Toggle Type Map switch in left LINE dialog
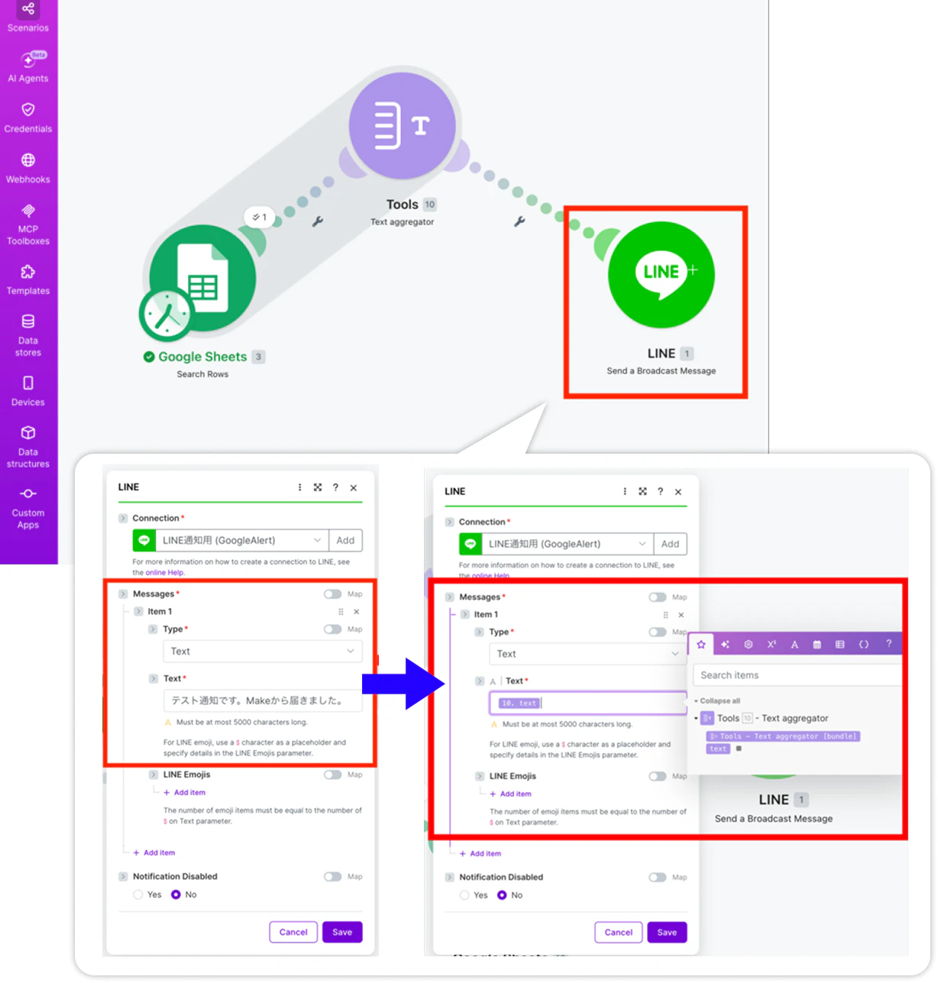 [x=332, y=629]
